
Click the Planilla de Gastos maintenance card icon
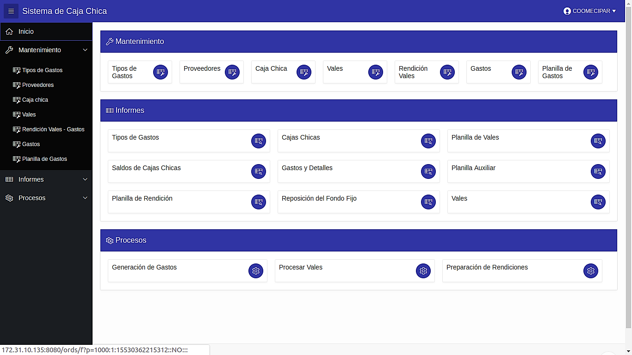[591, 72]
